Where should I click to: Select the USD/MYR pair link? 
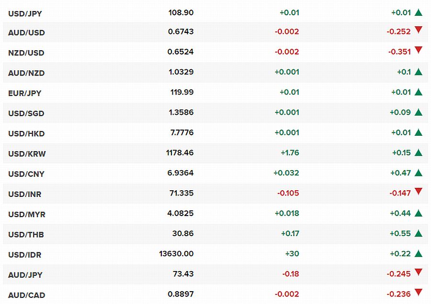[27, 214]
